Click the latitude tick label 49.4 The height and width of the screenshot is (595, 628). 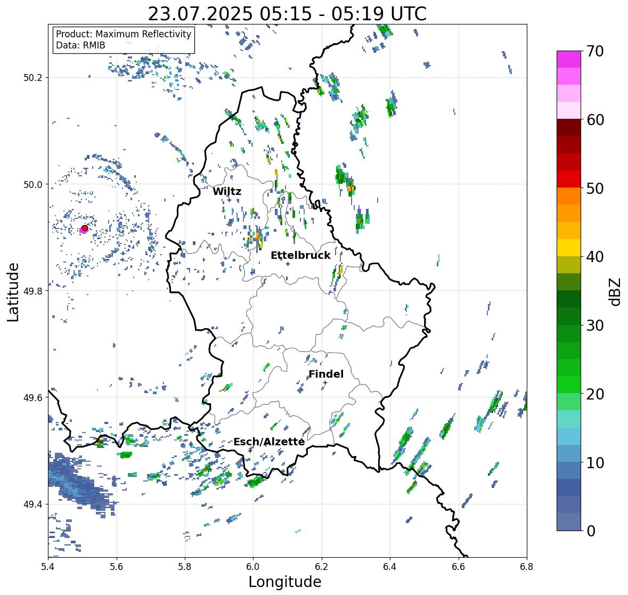pos(32,504)
